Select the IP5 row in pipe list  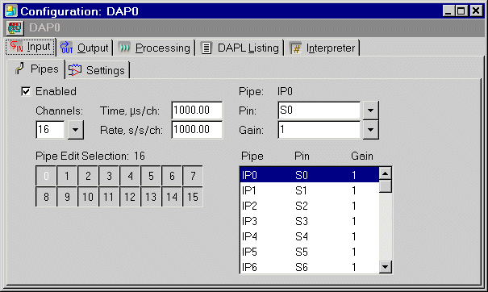pos(310,252)
